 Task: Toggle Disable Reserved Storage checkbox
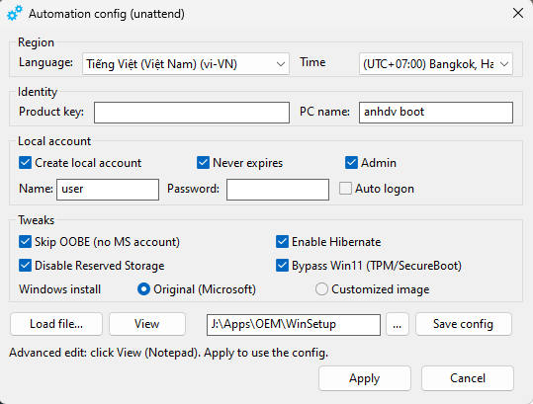coord(25,266)
